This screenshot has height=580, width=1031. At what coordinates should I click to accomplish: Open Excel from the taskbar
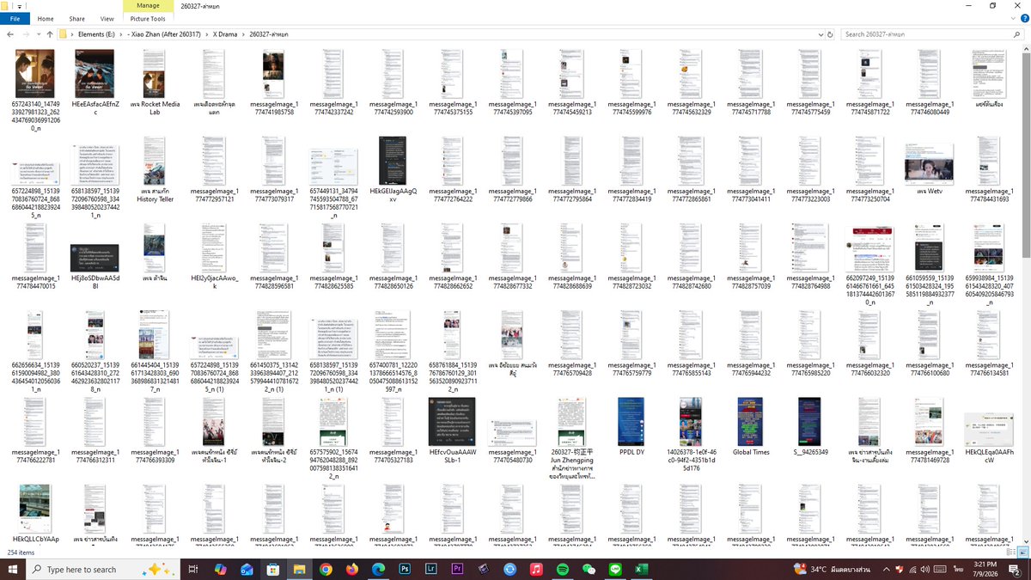coord(641,569)
